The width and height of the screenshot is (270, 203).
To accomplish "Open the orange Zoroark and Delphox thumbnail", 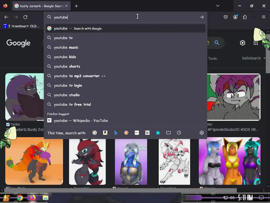I will [x=34, y=161].
